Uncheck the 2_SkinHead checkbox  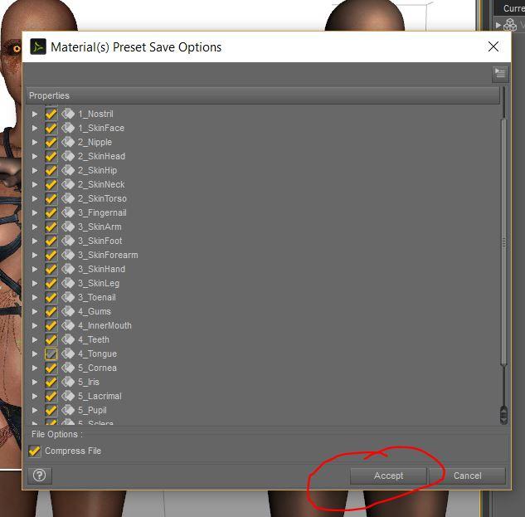pyautogui.click(x=51, y=156)
